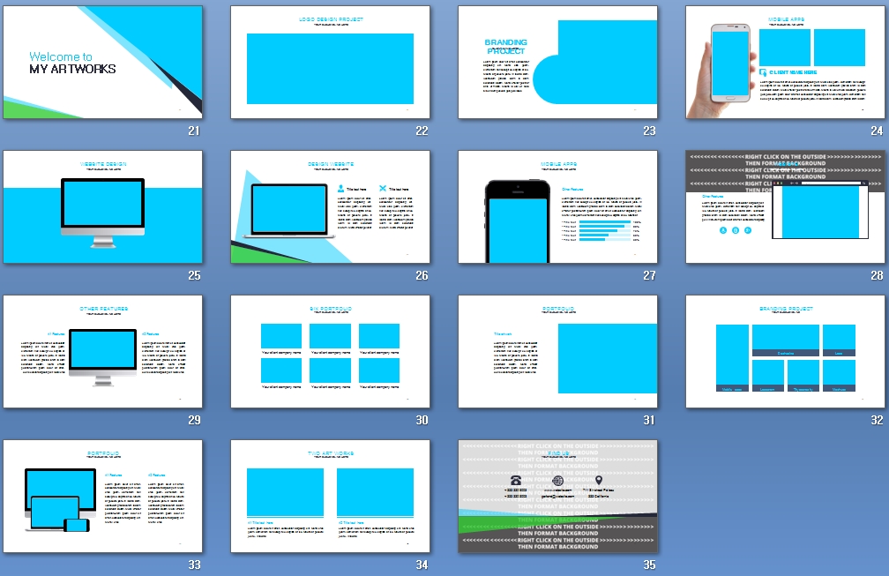This screenshot has height=576, width=889.
Task: Select slide 32 branding project collage
Action: click(x=785, y=351)
